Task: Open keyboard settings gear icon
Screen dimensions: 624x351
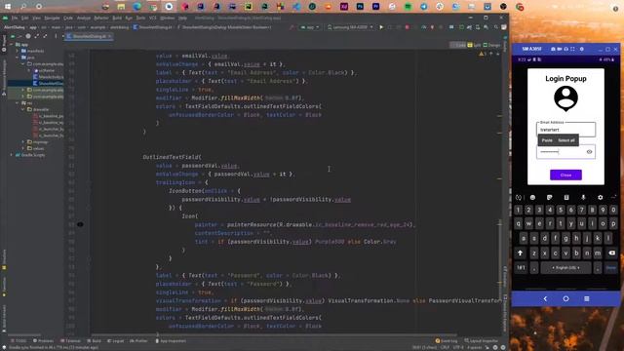Action: [x=600, y=197]
